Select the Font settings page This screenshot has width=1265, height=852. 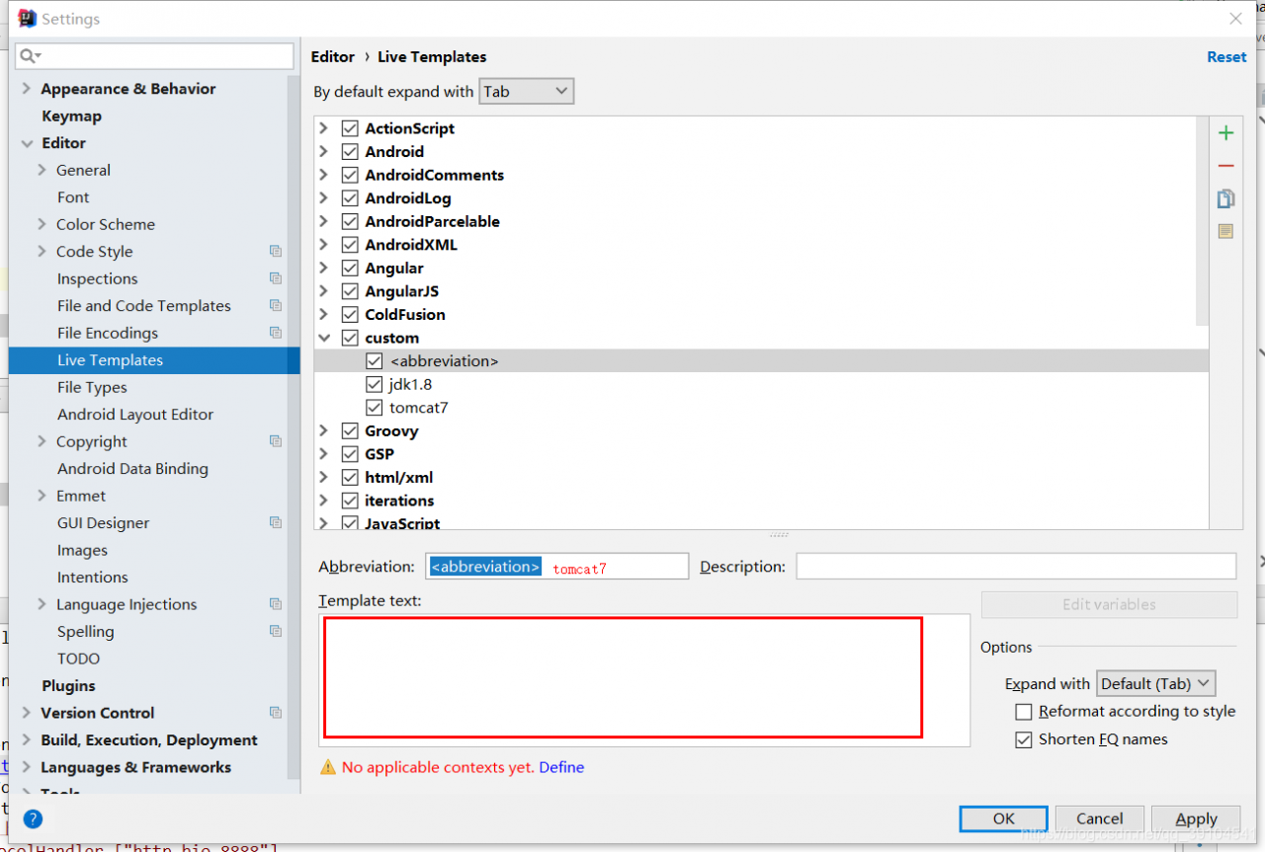coord(73,197)
